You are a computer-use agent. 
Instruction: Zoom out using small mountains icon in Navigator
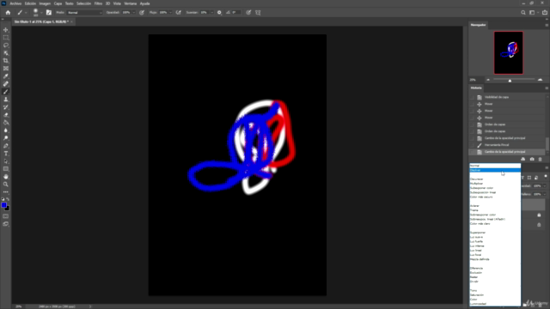488,80
